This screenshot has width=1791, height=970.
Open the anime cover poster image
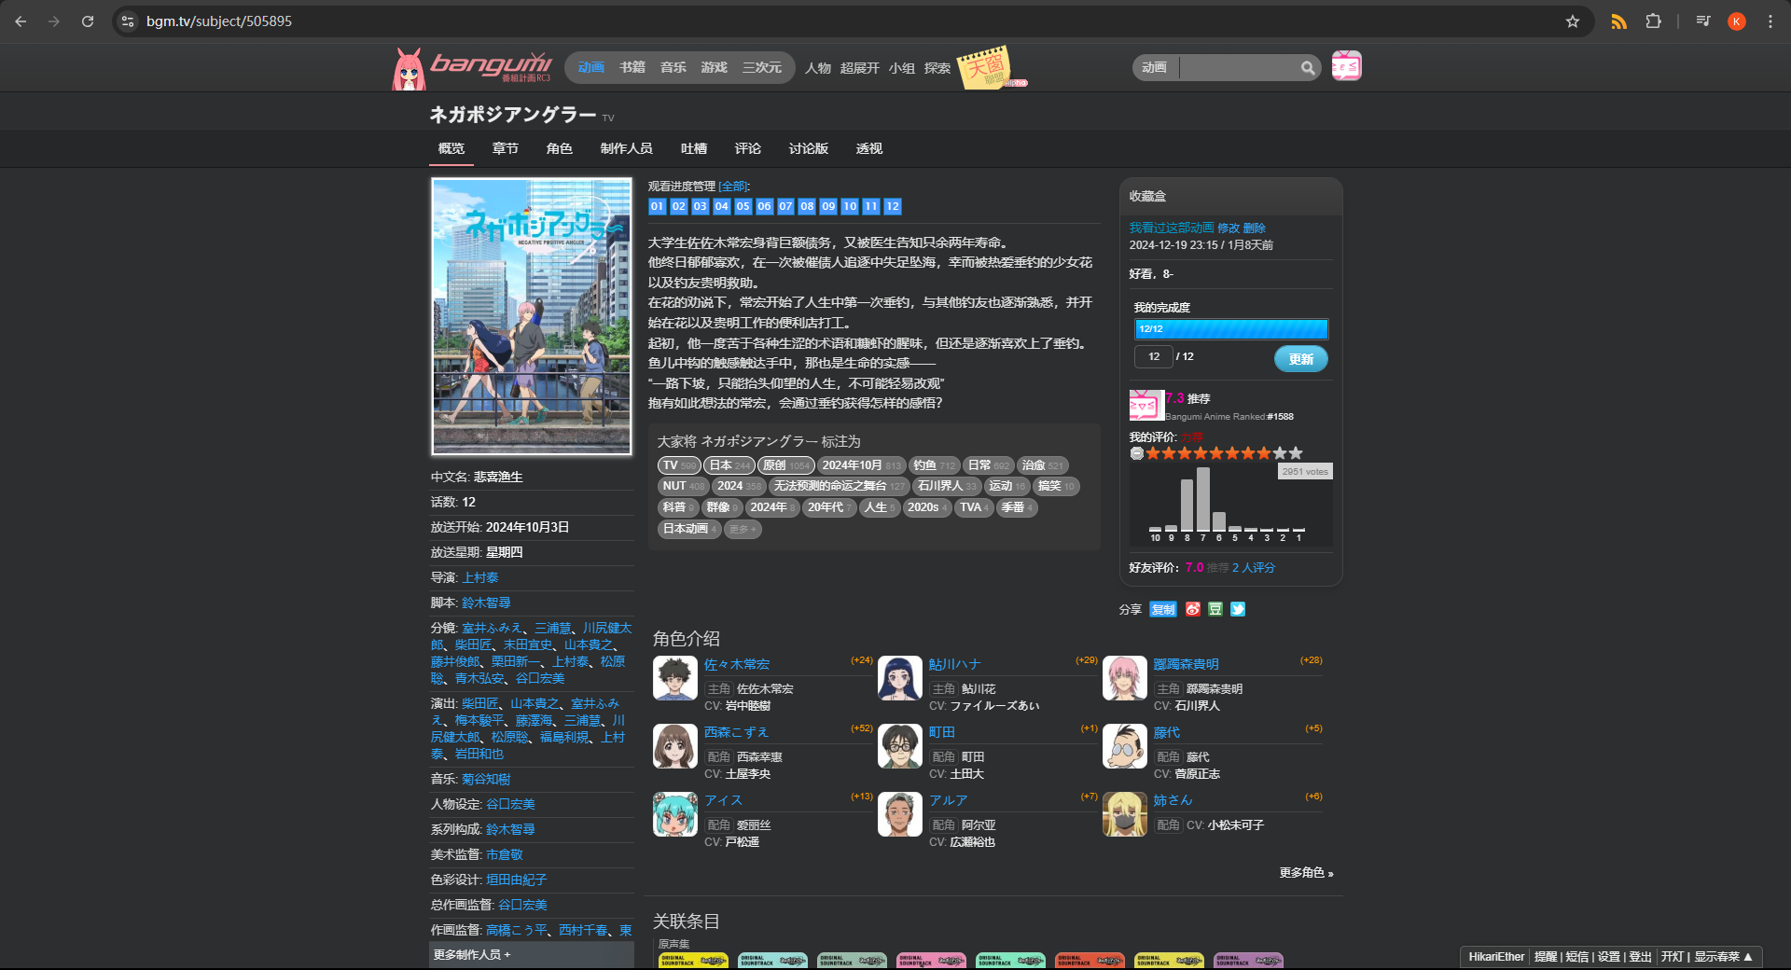pos(532,316)
